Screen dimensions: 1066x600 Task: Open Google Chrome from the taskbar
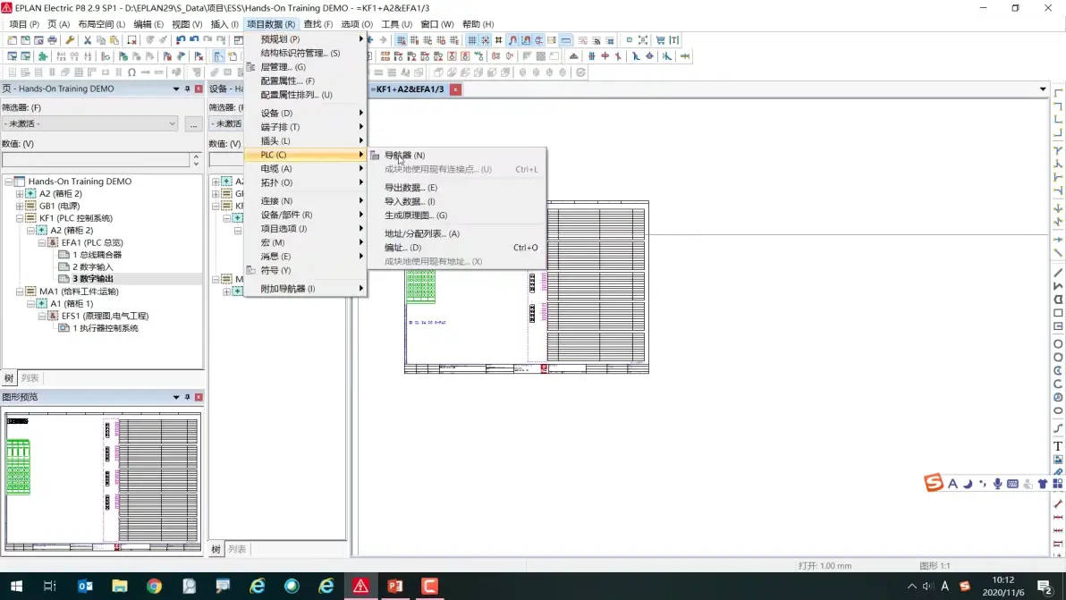[x=155, y=586]
